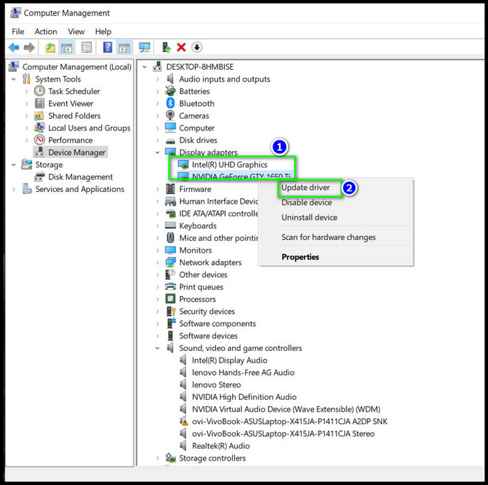This screenshot has height=485, width=488.
Task: Click the Forward arrow toolbar icon
Action: point(29,47)
